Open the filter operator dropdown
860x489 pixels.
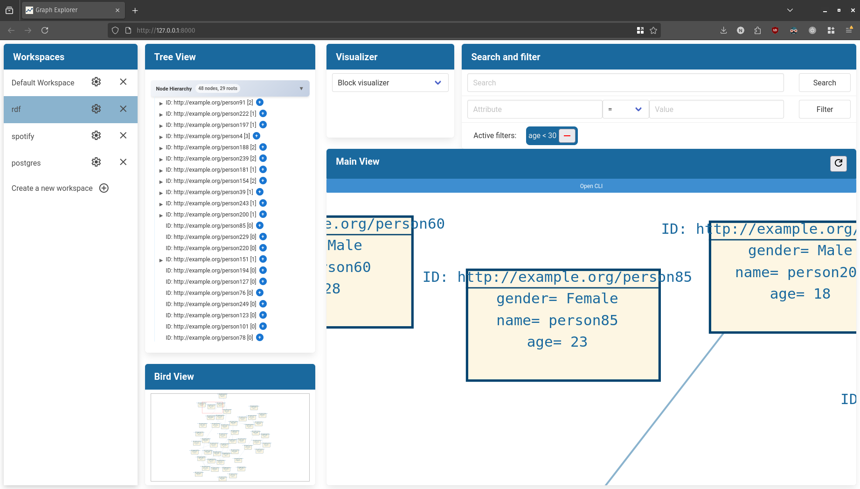625,109
